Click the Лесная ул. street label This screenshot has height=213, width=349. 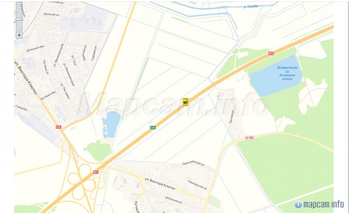point(232,117)
